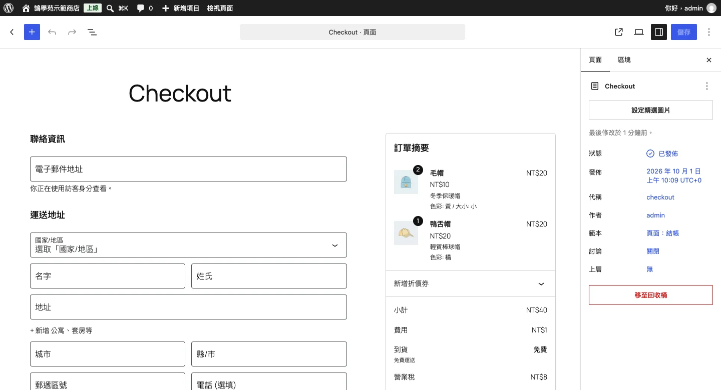Select the 訂單摘要 heading
Screen dimensions: 721x390
[x=412, y=148]
